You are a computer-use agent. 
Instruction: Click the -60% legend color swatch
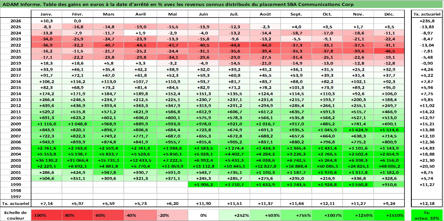click(x=109, y=215)
